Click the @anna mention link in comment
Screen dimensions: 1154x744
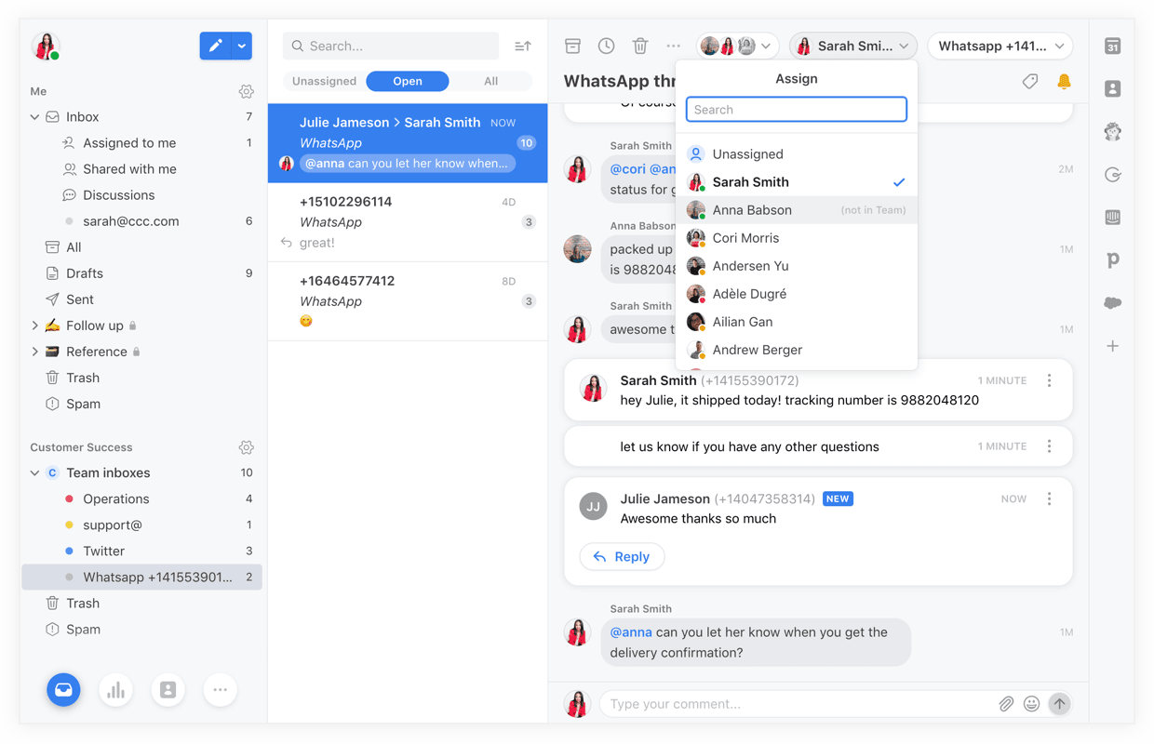(x=631, y=632)
